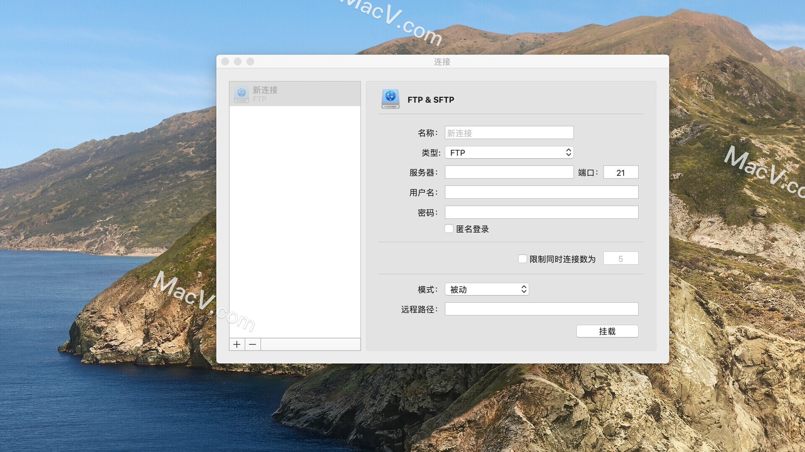Click the 名称 name input field
Image resolution: width=805 pixels, height=452 pixels.
point(509,132)
